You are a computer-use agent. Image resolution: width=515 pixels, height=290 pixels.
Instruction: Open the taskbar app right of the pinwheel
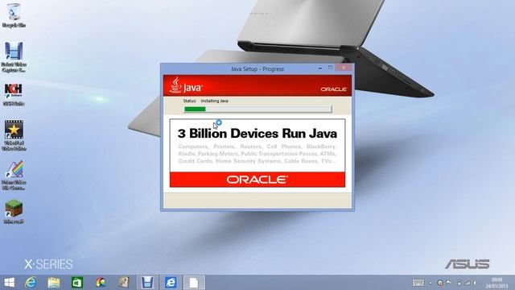pos(124,283)
